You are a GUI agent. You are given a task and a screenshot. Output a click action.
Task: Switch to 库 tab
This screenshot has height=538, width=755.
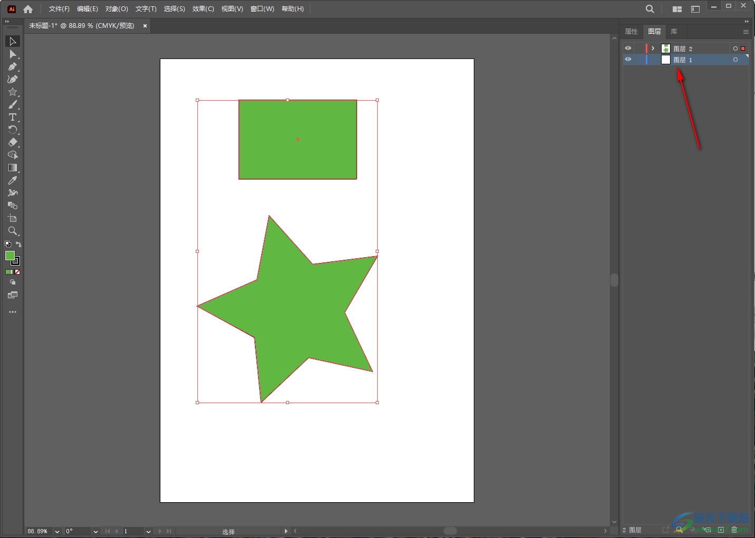(x=674, y=32)
